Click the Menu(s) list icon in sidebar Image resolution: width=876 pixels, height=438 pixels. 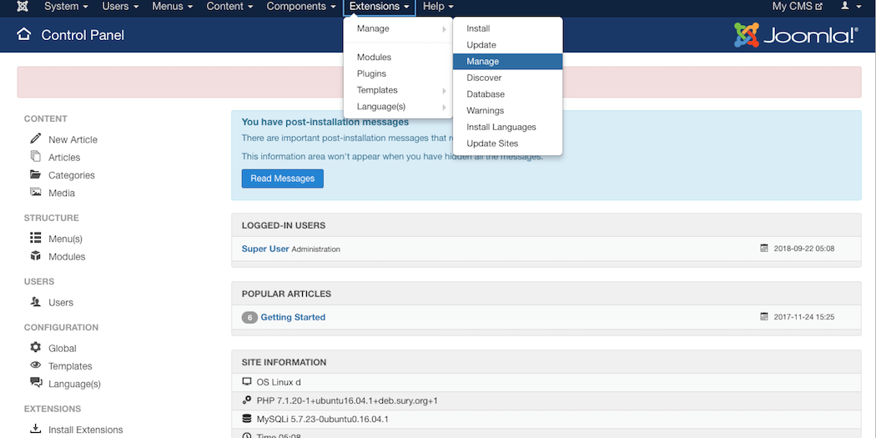[x=35, y=238]
